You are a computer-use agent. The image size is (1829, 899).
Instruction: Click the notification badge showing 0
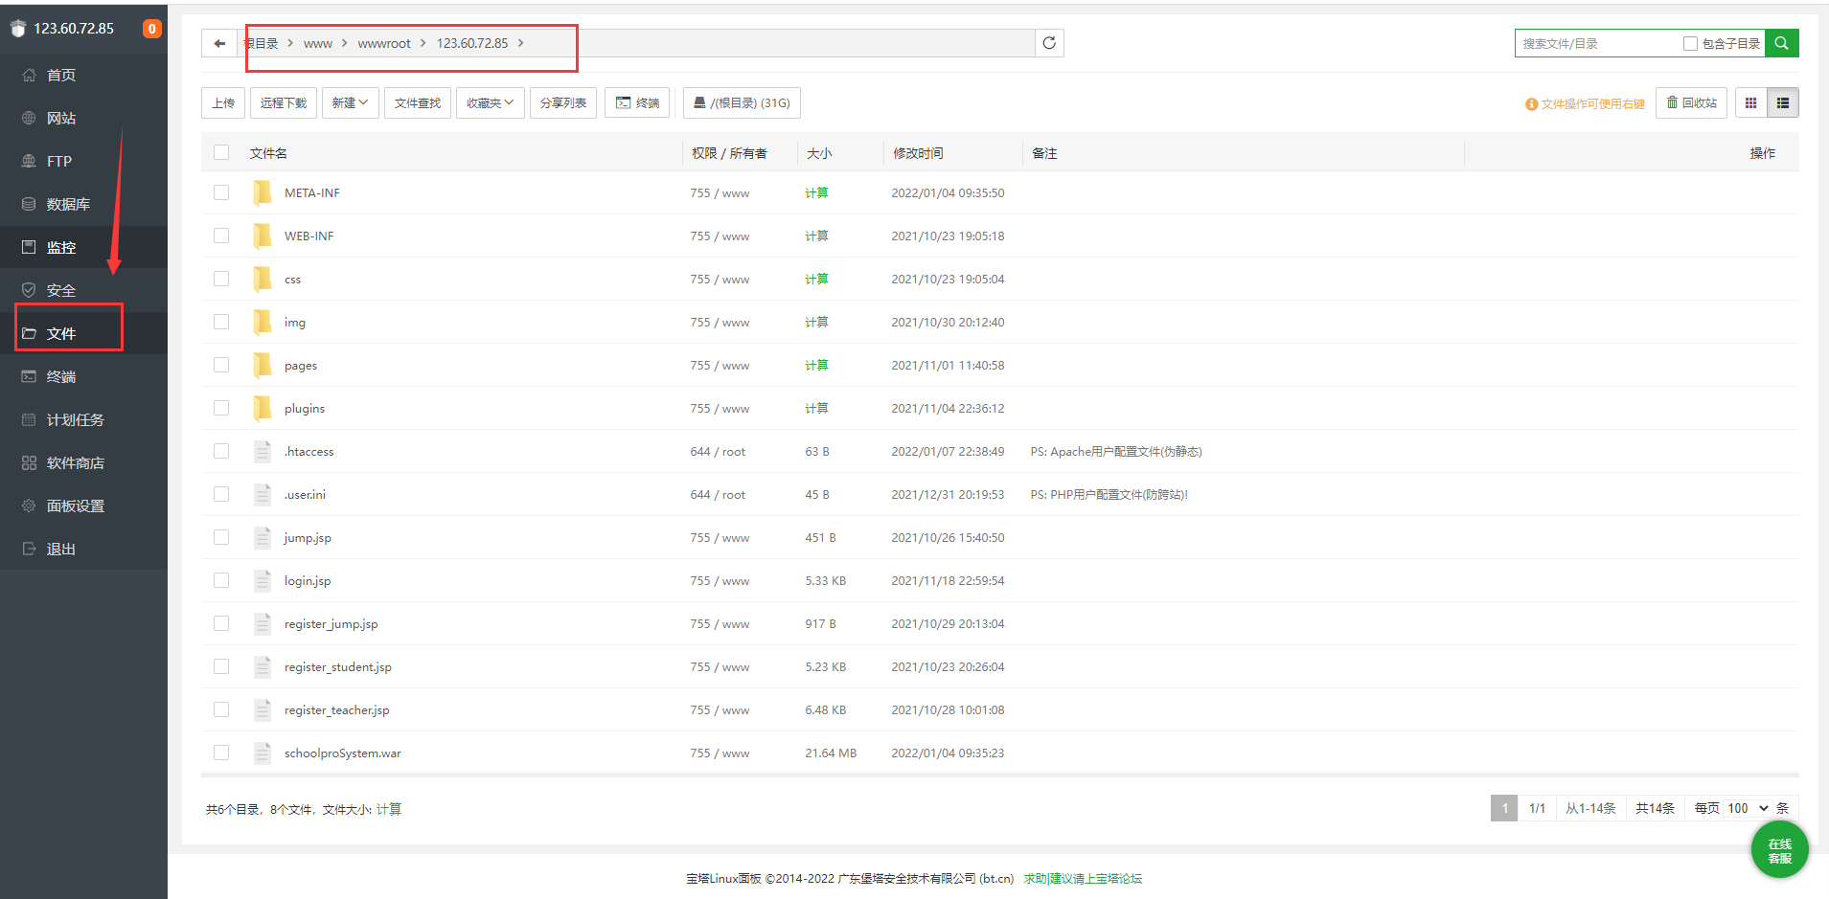coord(151,29)
